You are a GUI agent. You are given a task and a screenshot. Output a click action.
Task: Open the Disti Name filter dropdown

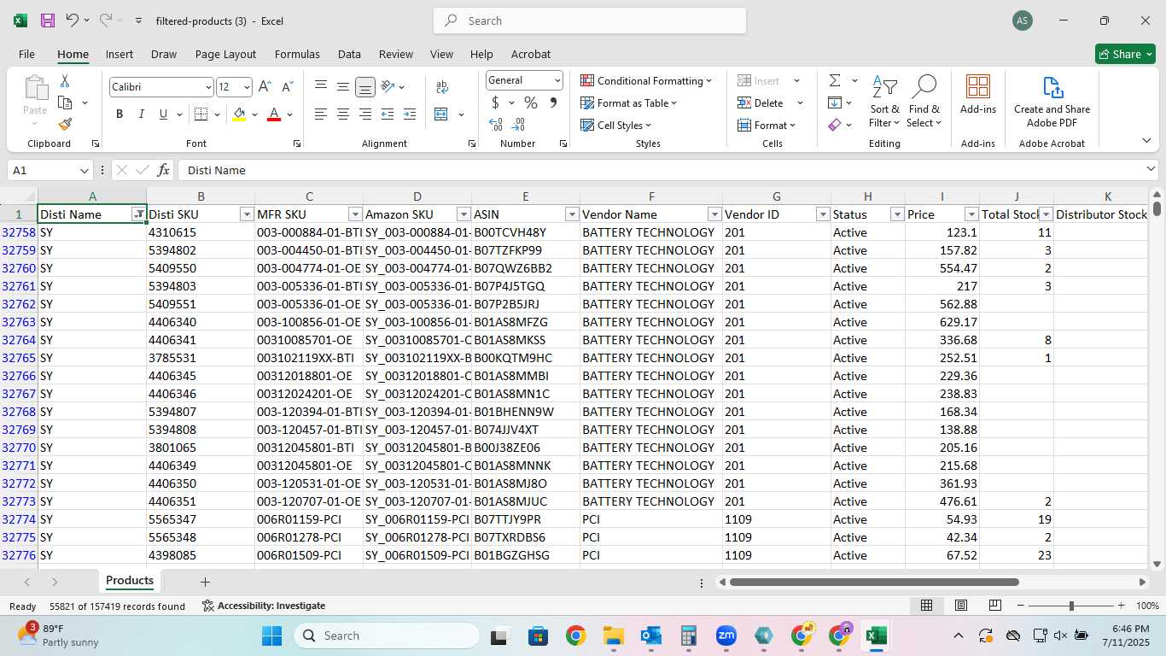[138, 214]
